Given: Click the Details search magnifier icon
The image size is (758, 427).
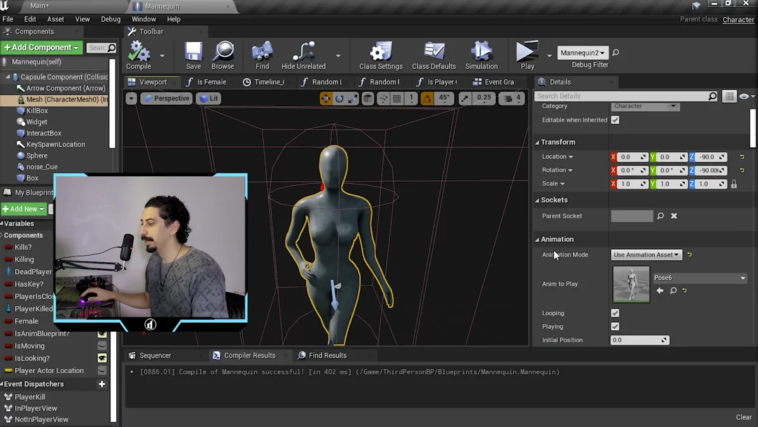Looking at the screenshot, I should 713,96.
